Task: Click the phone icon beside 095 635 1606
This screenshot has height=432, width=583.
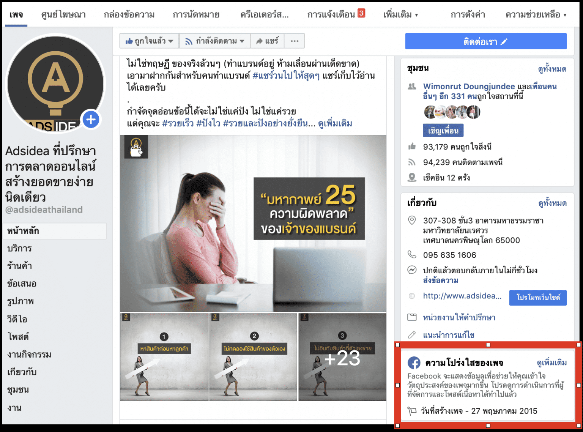Action: pyautogui.click(x=412, y=254)
